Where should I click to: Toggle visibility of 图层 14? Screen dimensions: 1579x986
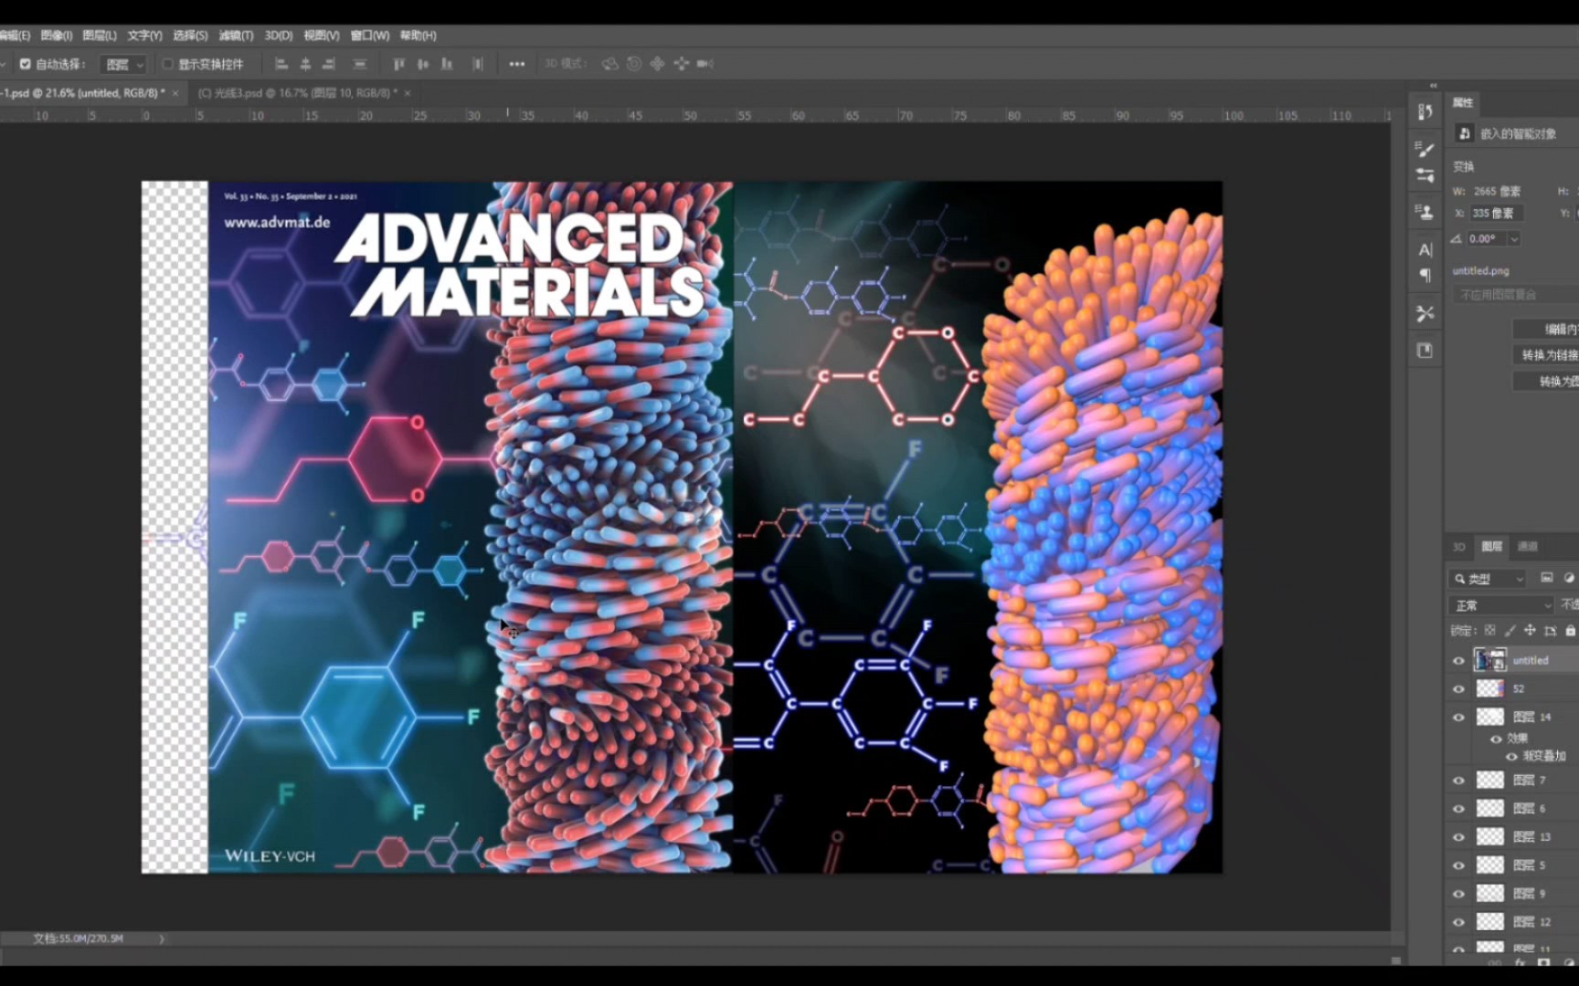click(x=1458, y=718)
